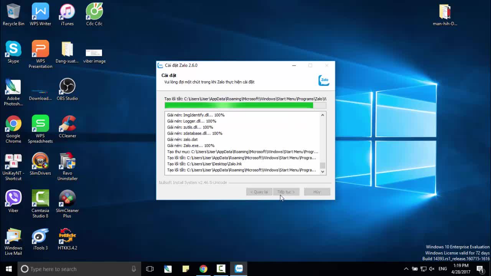
Task: Click the Hủy button in the installer
Action: point(317,192)
